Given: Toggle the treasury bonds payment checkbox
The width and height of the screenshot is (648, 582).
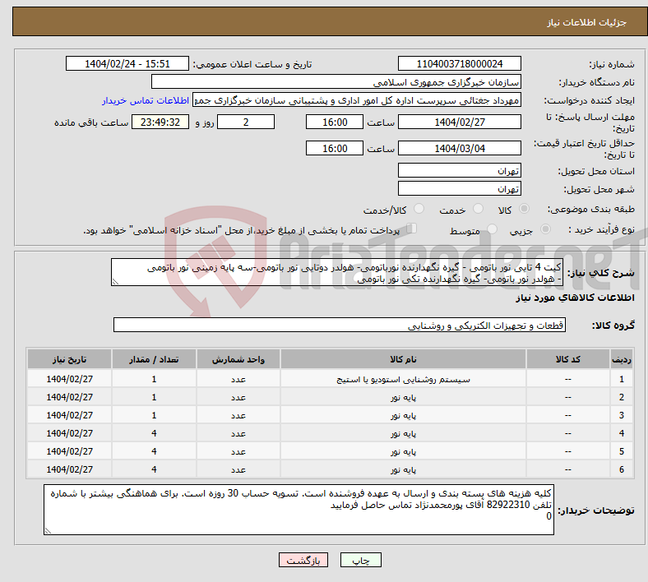Looking at the screenshot, I should (x=412, y=228).
